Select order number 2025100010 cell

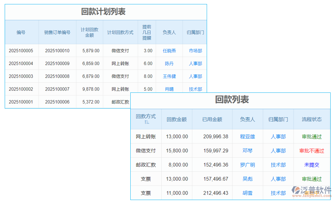[x=57, y=51]
